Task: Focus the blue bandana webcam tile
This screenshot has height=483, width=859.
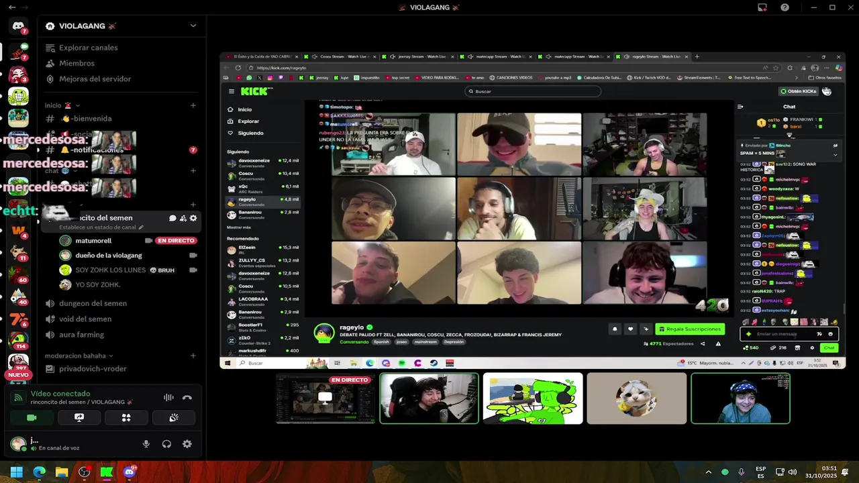Action: [741, 398]
